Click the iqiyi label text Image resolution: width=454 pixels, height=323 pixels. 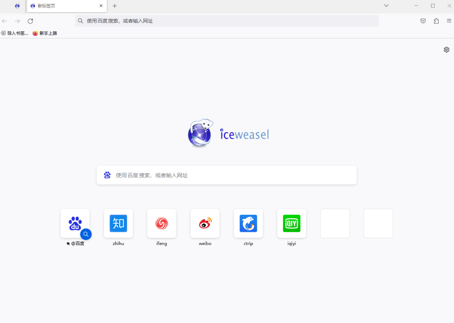[x=292, y=244]
